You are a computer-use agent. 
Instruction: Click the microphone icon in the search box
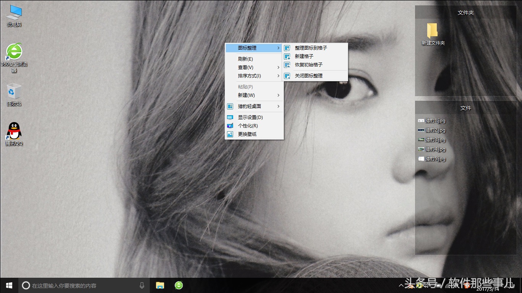[142, 285]
